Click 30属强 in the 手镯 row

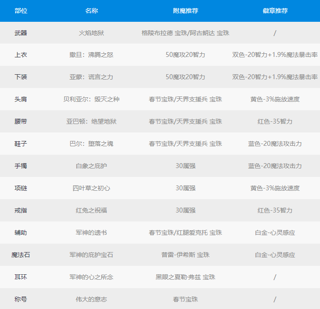click(185, 166)
